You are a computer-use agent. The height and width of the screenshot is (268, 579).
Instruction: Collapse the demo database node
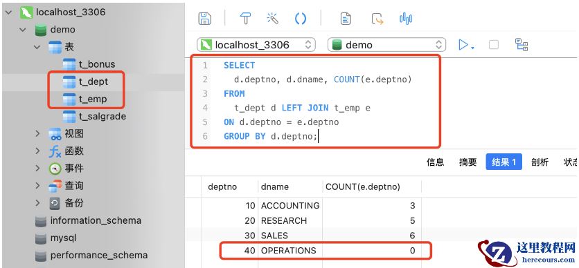23,30
